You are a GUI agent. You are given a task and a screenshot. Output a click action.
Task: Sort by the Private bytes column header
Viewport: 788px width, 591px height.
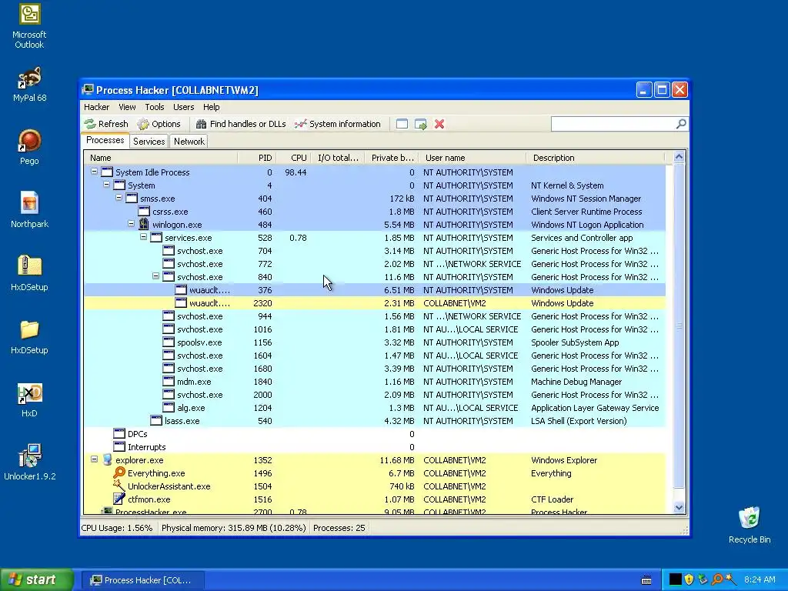[392, 158]
